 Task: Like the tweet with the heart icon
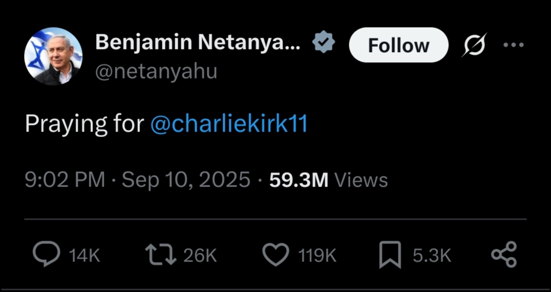coord(275,254)
